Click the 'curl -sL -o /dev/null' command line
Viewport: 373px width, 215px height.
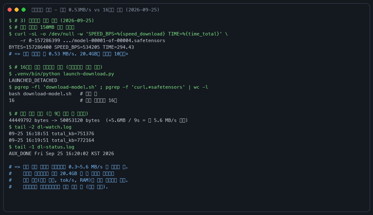point(118,34)
